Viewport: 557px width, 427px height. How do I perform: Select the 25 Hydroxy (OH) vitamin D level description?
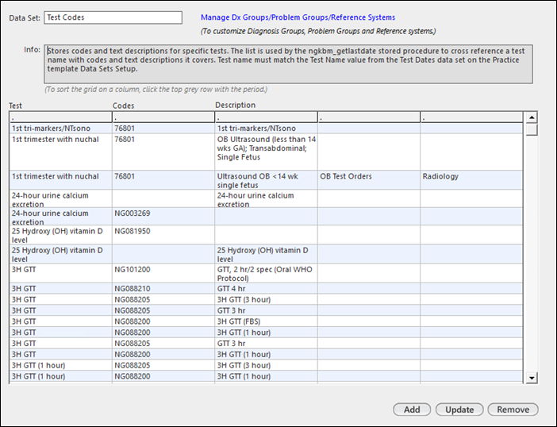pos(266,254)
